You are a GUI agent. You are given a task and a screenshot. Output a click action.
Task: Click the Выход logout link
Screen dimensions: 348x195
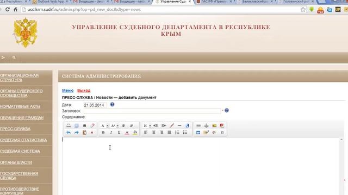[84, 90]
